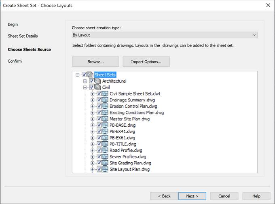
Task: Click the Civil subset icon
Action: point(97,87)
